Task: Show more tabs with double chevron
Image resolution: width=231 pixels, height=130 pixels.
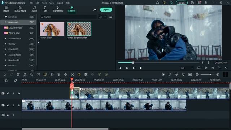Action: 95,10
